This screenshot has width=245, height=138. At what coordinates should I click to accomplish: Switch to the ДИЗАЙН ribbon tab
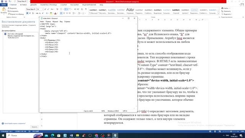(33, 5)
